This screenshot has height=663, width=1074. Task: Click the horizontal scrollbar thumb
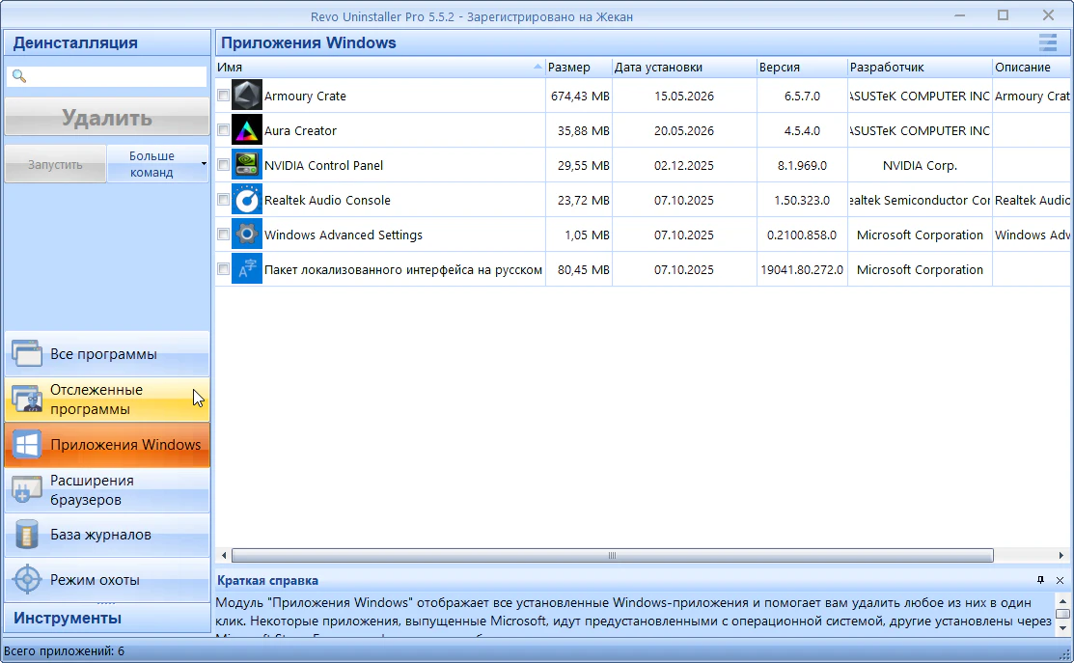[613, 556]
